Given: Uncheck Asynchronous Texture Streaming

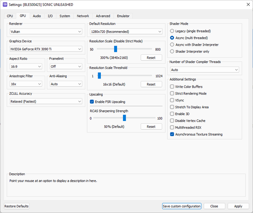Looking at the screenshot, I should tap(196, 134).
